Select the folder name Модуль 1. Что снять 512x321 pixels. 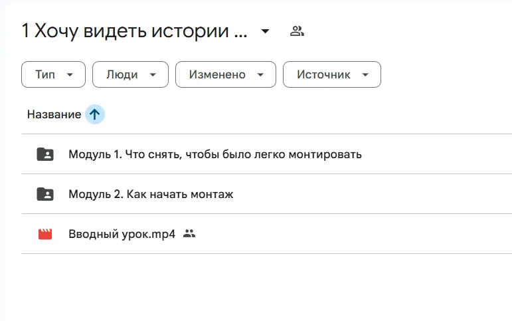click(214, 154)
